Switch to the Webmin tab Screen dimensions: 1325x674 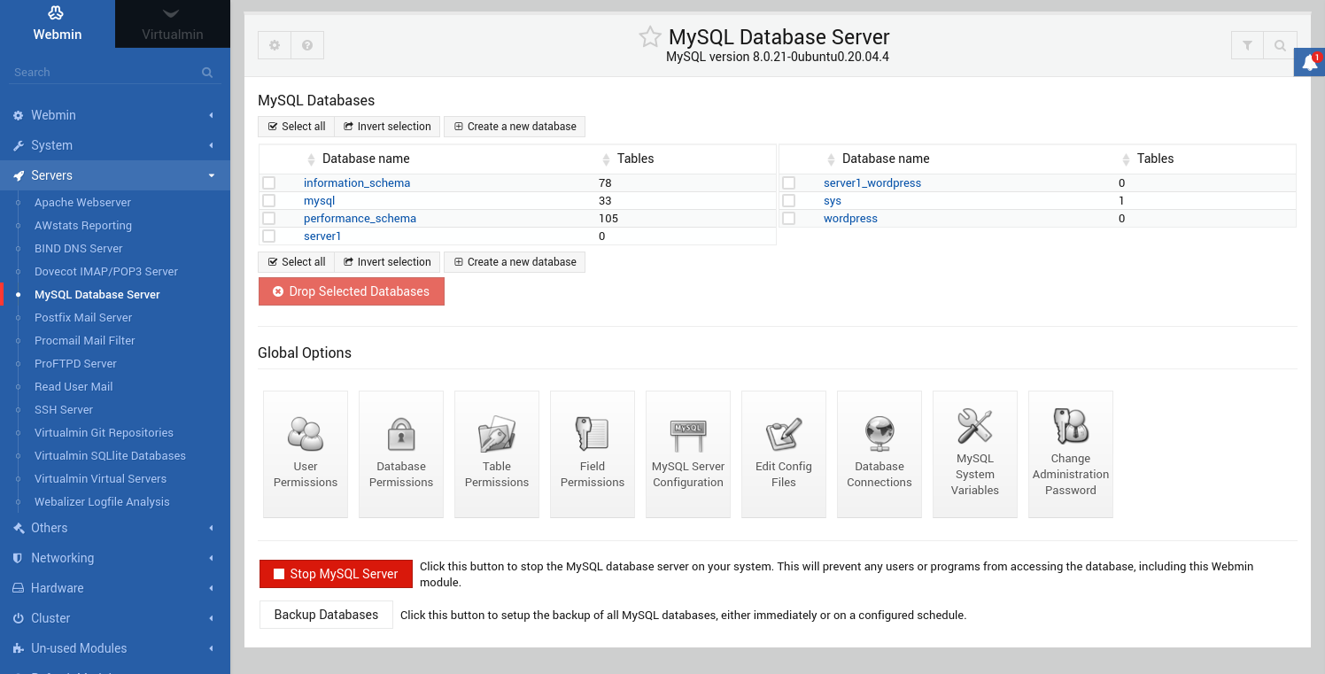[58, 24]
